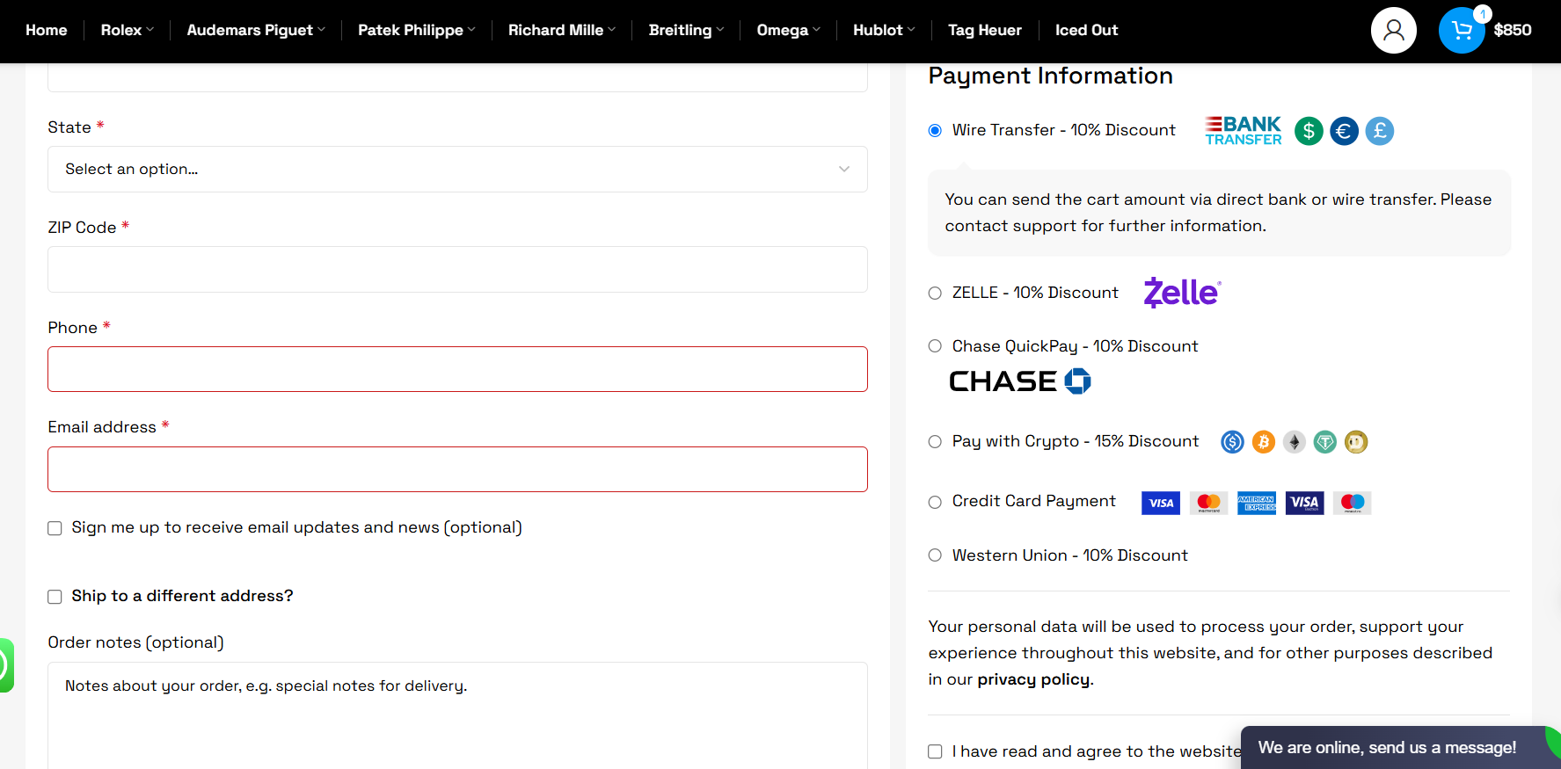The height and width of the screenshot is (769, 1561).
Task: Expand the Audemars Piguet menu
Action: click(255, 30)
